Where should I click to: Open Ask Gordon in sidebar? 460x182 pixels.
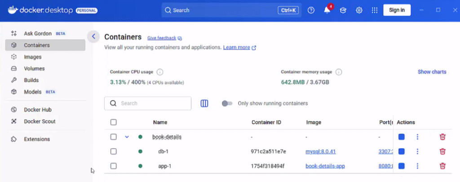(x=45, y=33)
